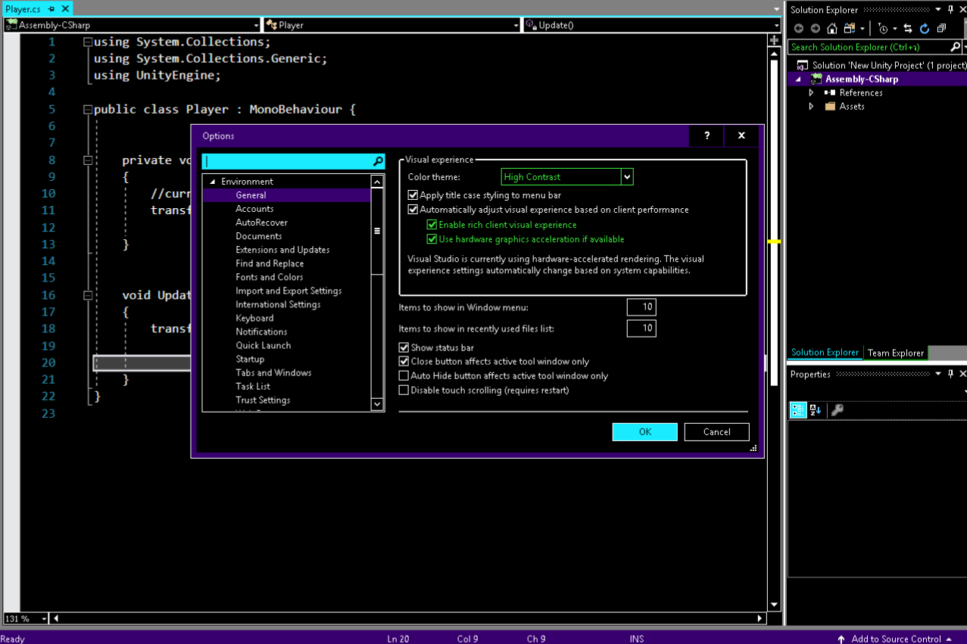Toggle Close button affects active tool window only
967x644 pixels.
pyautogui.click(x=404, y=362)
